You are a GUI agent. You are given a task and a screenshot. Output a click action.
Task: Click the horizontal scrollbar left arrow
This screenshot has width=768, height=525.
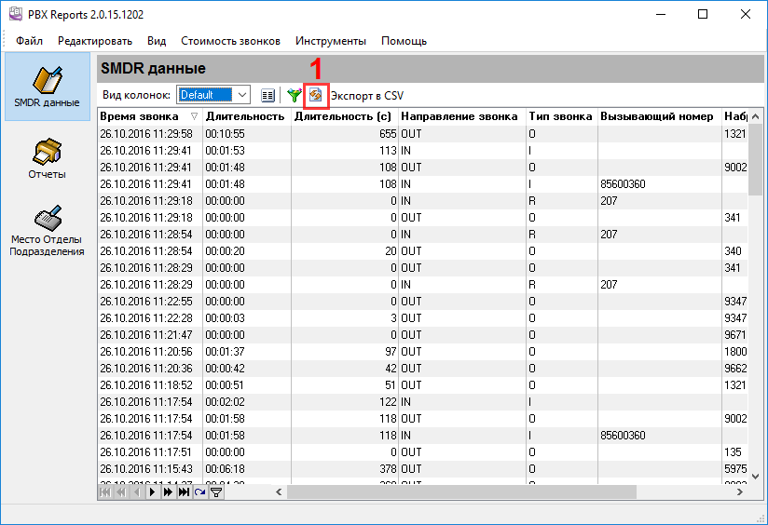point(279,492)
